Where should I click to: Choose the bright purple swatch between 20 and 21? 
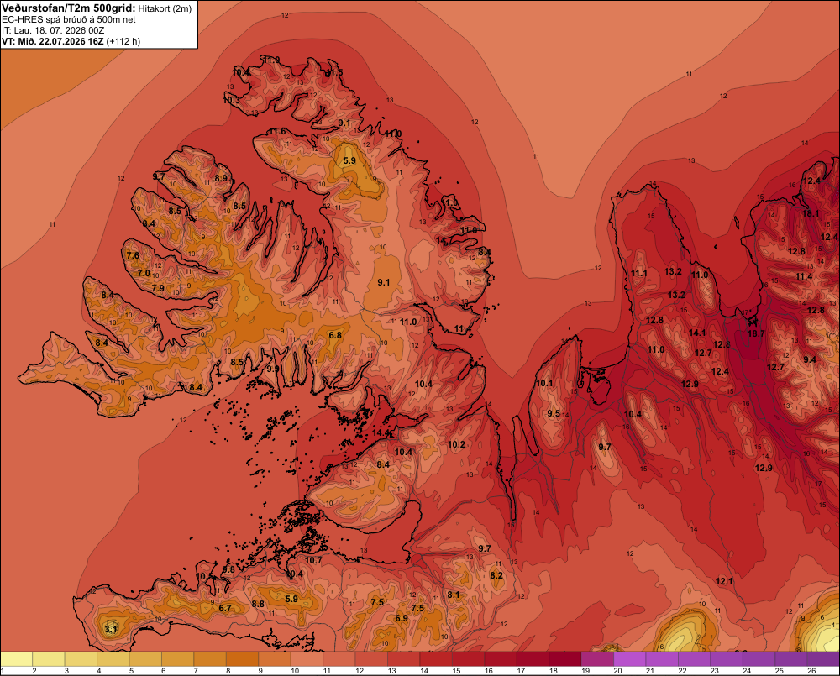[629, 659]
